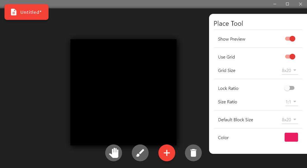Minimize the application window
The height and width of the screenshot is (168, 307).
(275, 4)
